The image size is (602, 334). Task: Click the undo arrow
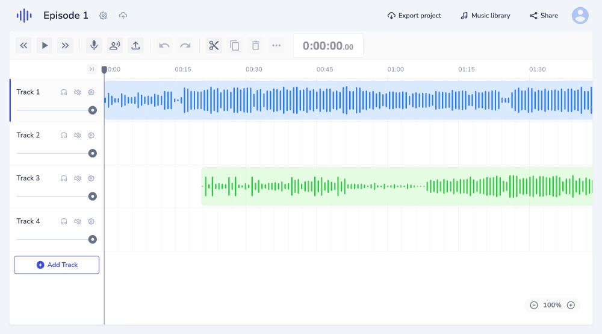[164, 45]
